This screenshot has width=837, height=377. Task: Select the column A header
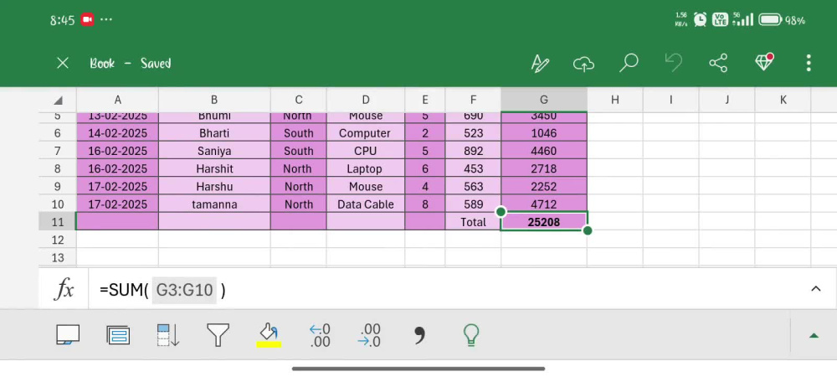coord(117,100)
